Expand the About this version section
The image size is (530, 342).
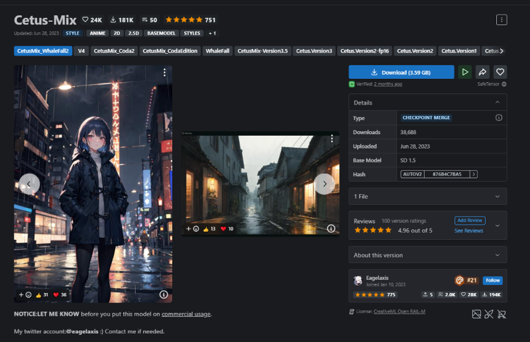click(498, 255)
